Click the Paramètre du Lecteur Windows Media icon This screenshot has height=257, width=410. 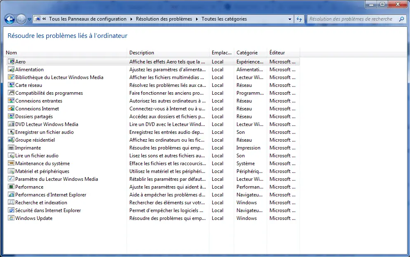click(11, 179)
